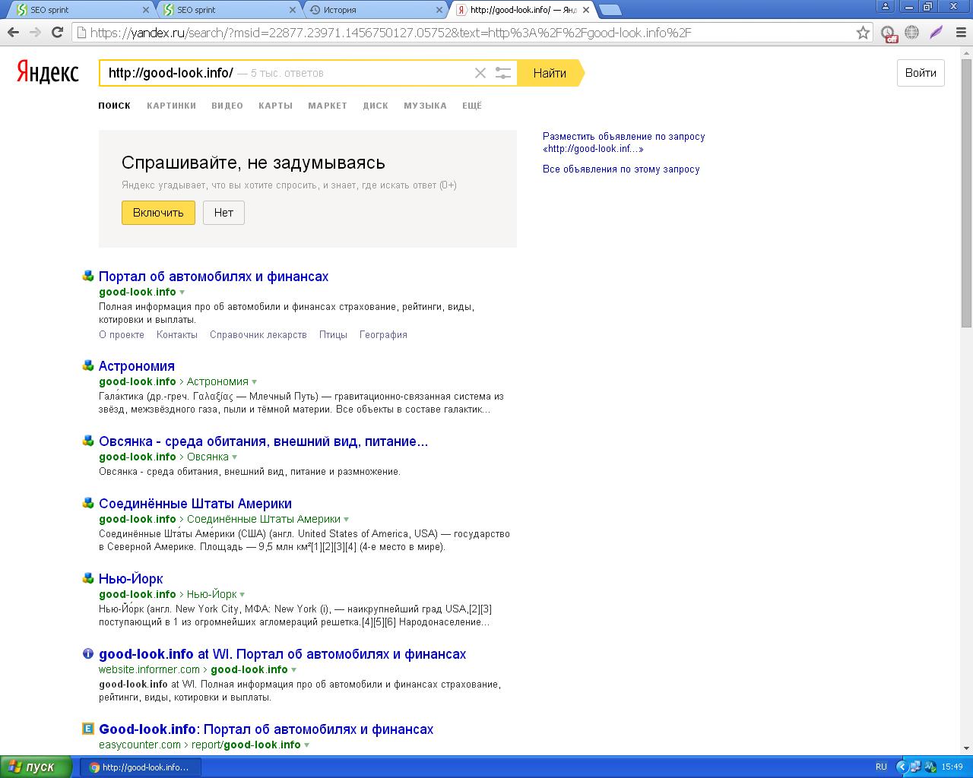This screenshot has width=973, height=778.
Task: Expand dropdown arrow after Нью-Йорк breadcrumb
Action: tap(242, 595)
